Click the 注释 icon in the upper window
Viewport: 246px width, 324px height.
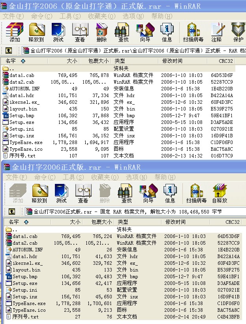point(217,32)
